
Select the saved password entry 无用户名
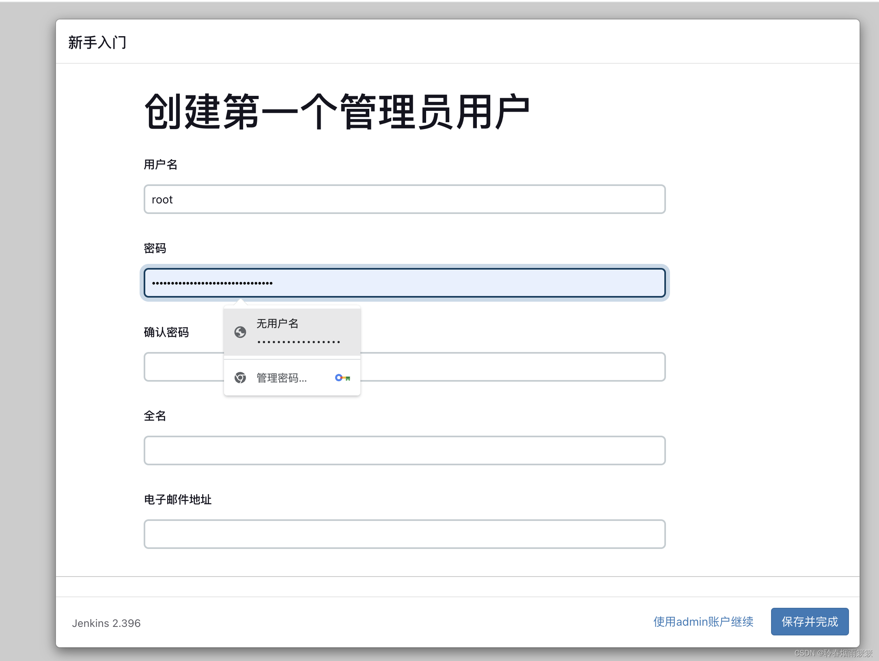tap(292, 332)
